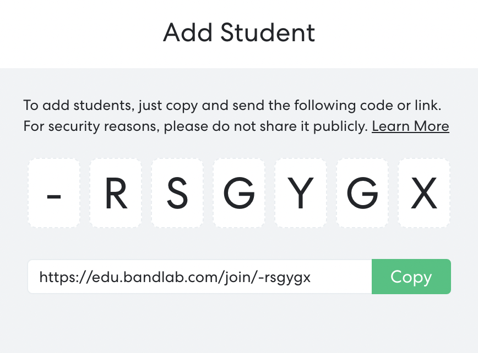Click the letter S code tile
The width and height of the screenshot is (478, 353).
177,193
